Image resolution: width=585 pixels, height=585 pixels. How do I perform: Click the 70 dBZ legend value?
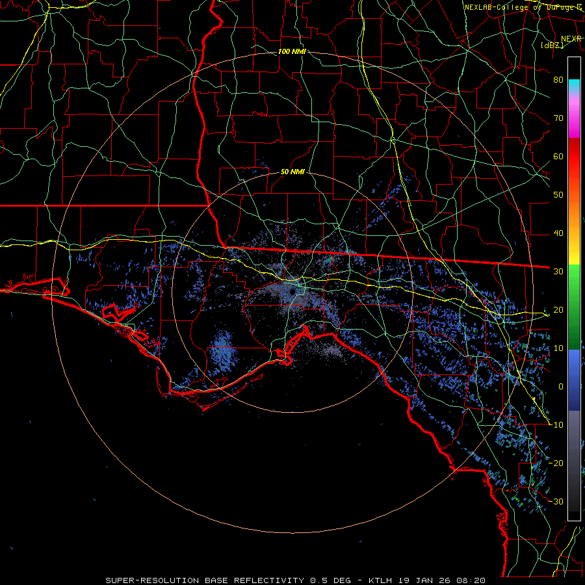558,118
